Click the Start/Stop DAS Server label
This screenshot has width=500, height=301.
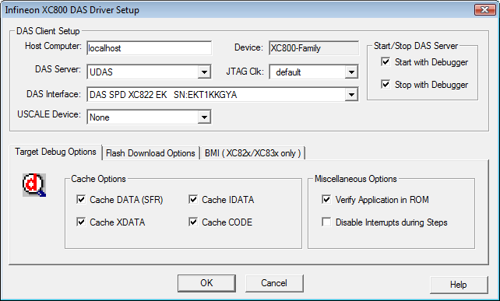[416, 46]
